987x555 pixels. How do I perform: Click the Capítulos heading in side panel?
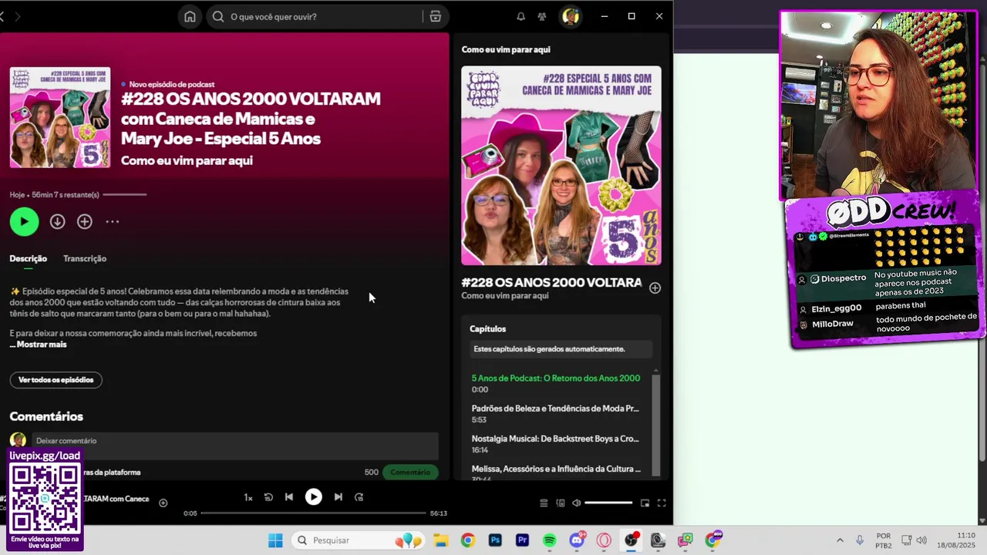pyautogui.click(x=488, y=329)
